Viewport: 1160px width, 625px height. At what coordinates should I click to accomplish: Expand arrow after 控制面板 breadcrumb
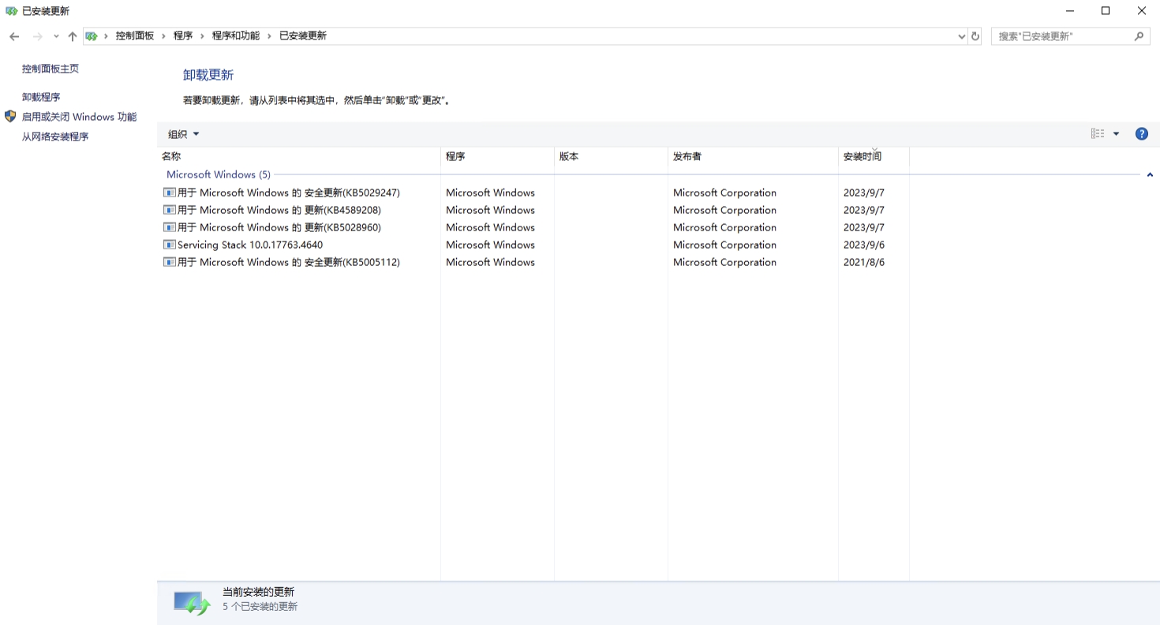164,36
